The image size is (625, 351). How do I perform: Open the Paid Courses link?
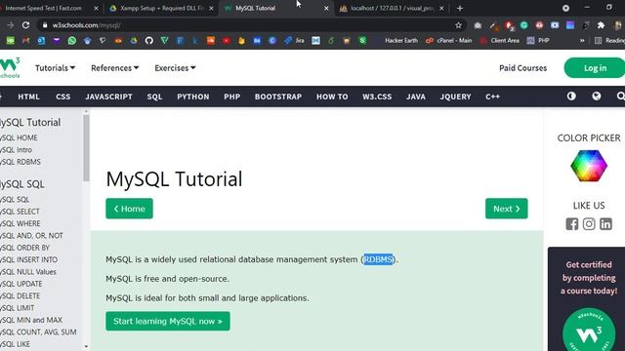tap(522, 68)
